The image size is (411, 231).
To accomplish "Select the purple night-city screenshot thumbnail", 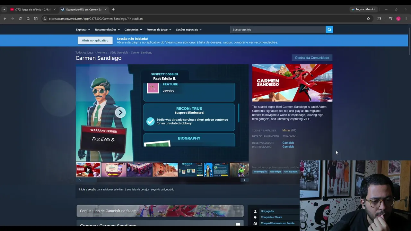I will click(x=139, y=170).
